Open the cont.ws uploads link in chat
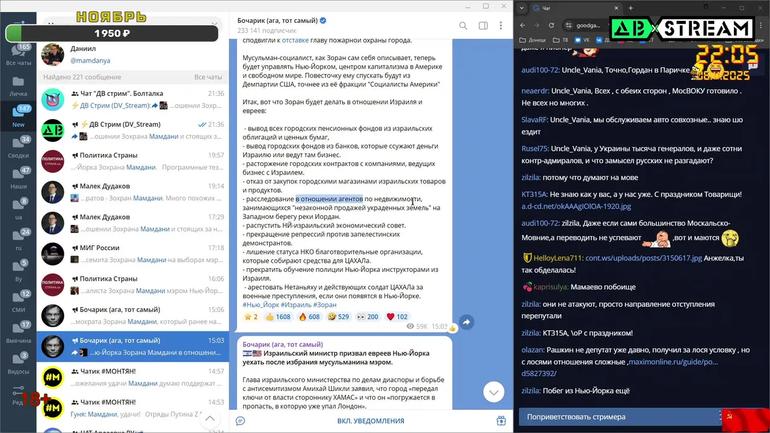The height and width of the screenshot is (433, 770). (644, 258)
